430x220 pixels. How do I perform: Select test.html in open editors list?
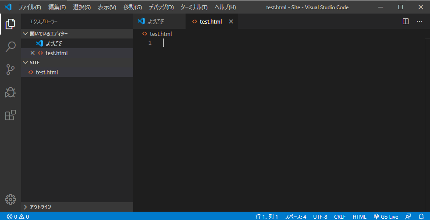[77, 53]
